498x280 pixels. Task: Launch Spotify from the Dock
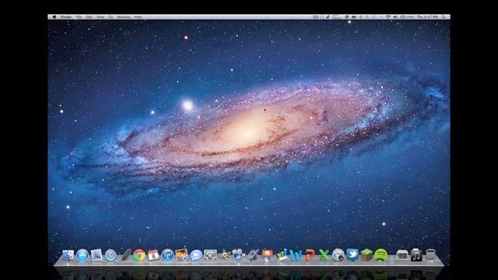381,255
